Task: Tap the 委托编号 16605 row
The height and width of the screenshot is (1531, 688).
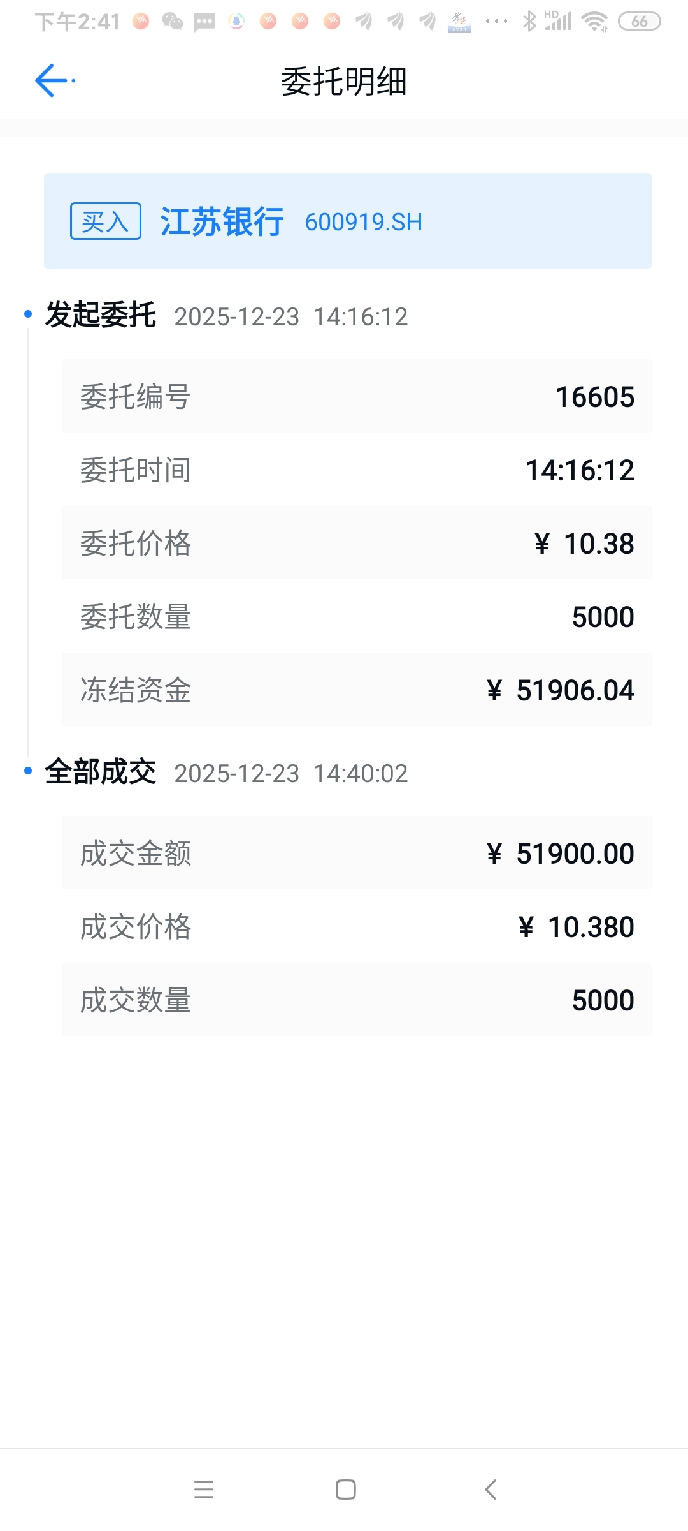Action: coord(357,396)
